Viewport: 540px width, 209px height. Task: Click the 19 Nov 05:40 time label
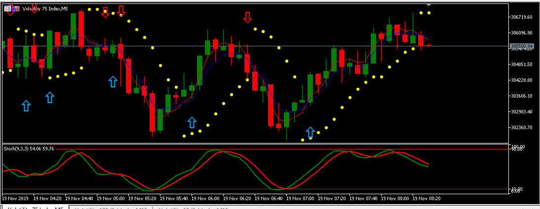(x=174, y=198)
